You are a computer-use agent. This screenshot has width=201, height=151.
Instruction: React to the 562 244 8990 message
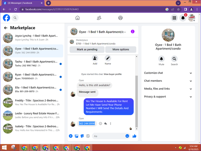(x=100, y=124)
